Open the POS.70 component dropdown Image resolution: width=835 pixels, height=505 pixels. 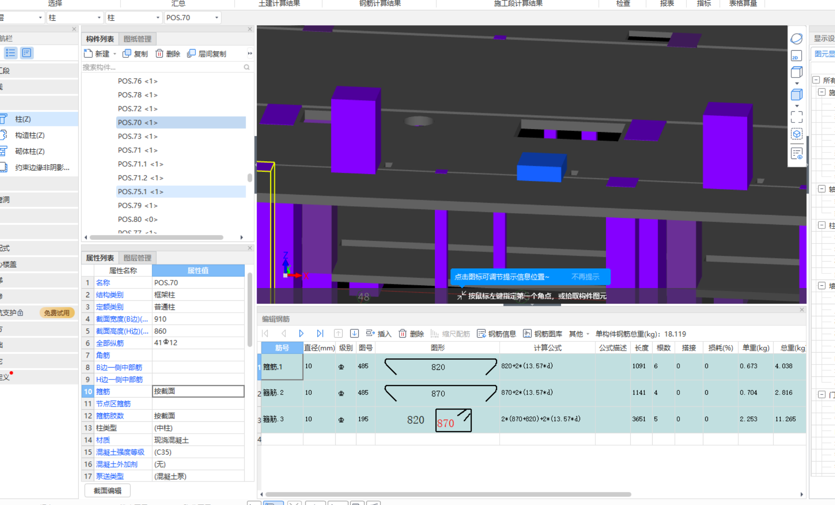217,18
